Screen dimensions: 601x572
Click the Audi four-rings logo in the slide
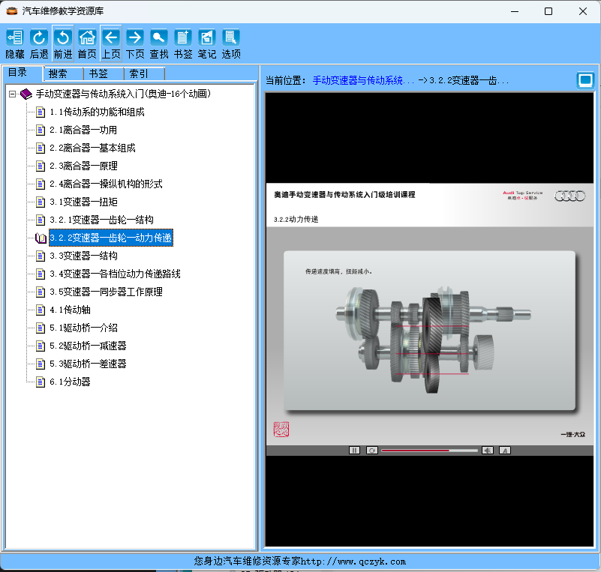point(570,196)
